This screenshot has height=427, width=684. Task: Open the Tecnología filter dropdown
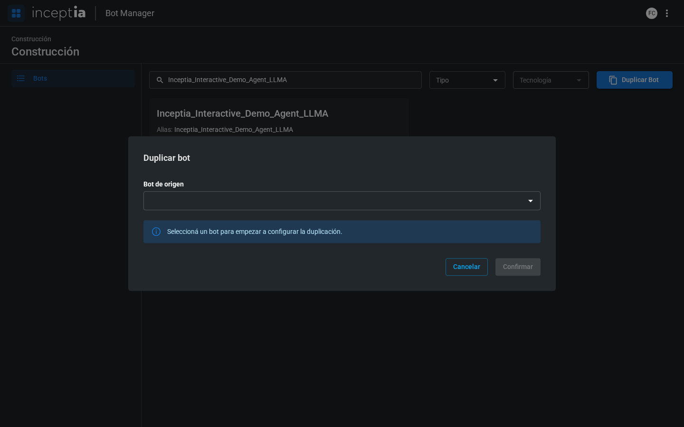(x=551, y=80)
